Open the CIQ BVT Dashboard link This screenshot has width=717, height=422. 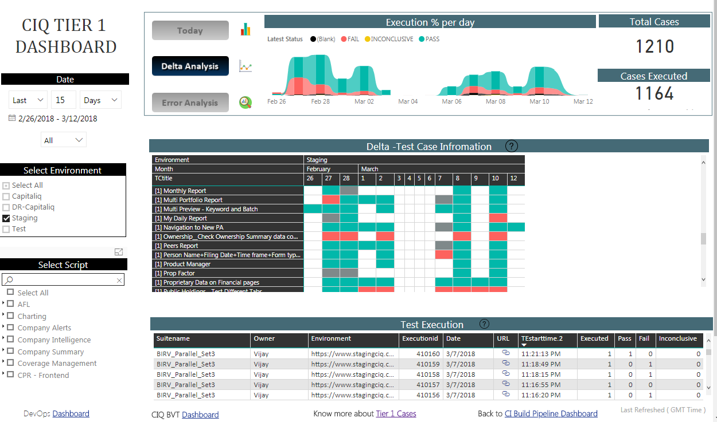click(200, 415)
